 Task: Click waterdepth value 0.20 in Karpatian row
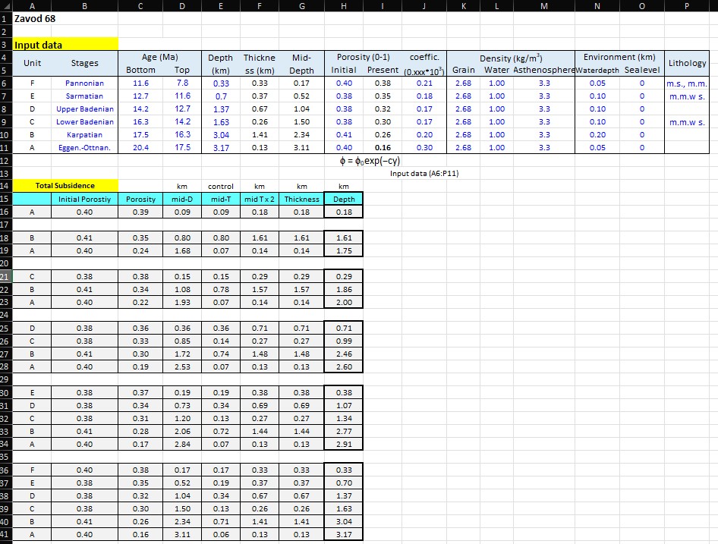[597, 134]
